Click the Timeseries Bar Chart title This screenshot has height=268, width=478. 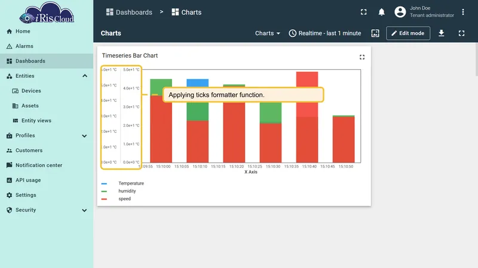tap(130, 55)
